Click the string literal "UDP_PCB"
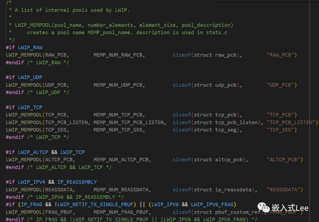 [x=280, y=85]
